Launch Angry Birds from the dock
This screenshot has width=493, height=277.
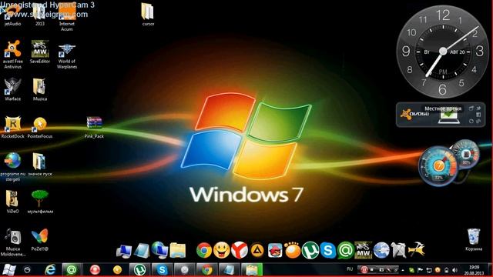point(275,251)
